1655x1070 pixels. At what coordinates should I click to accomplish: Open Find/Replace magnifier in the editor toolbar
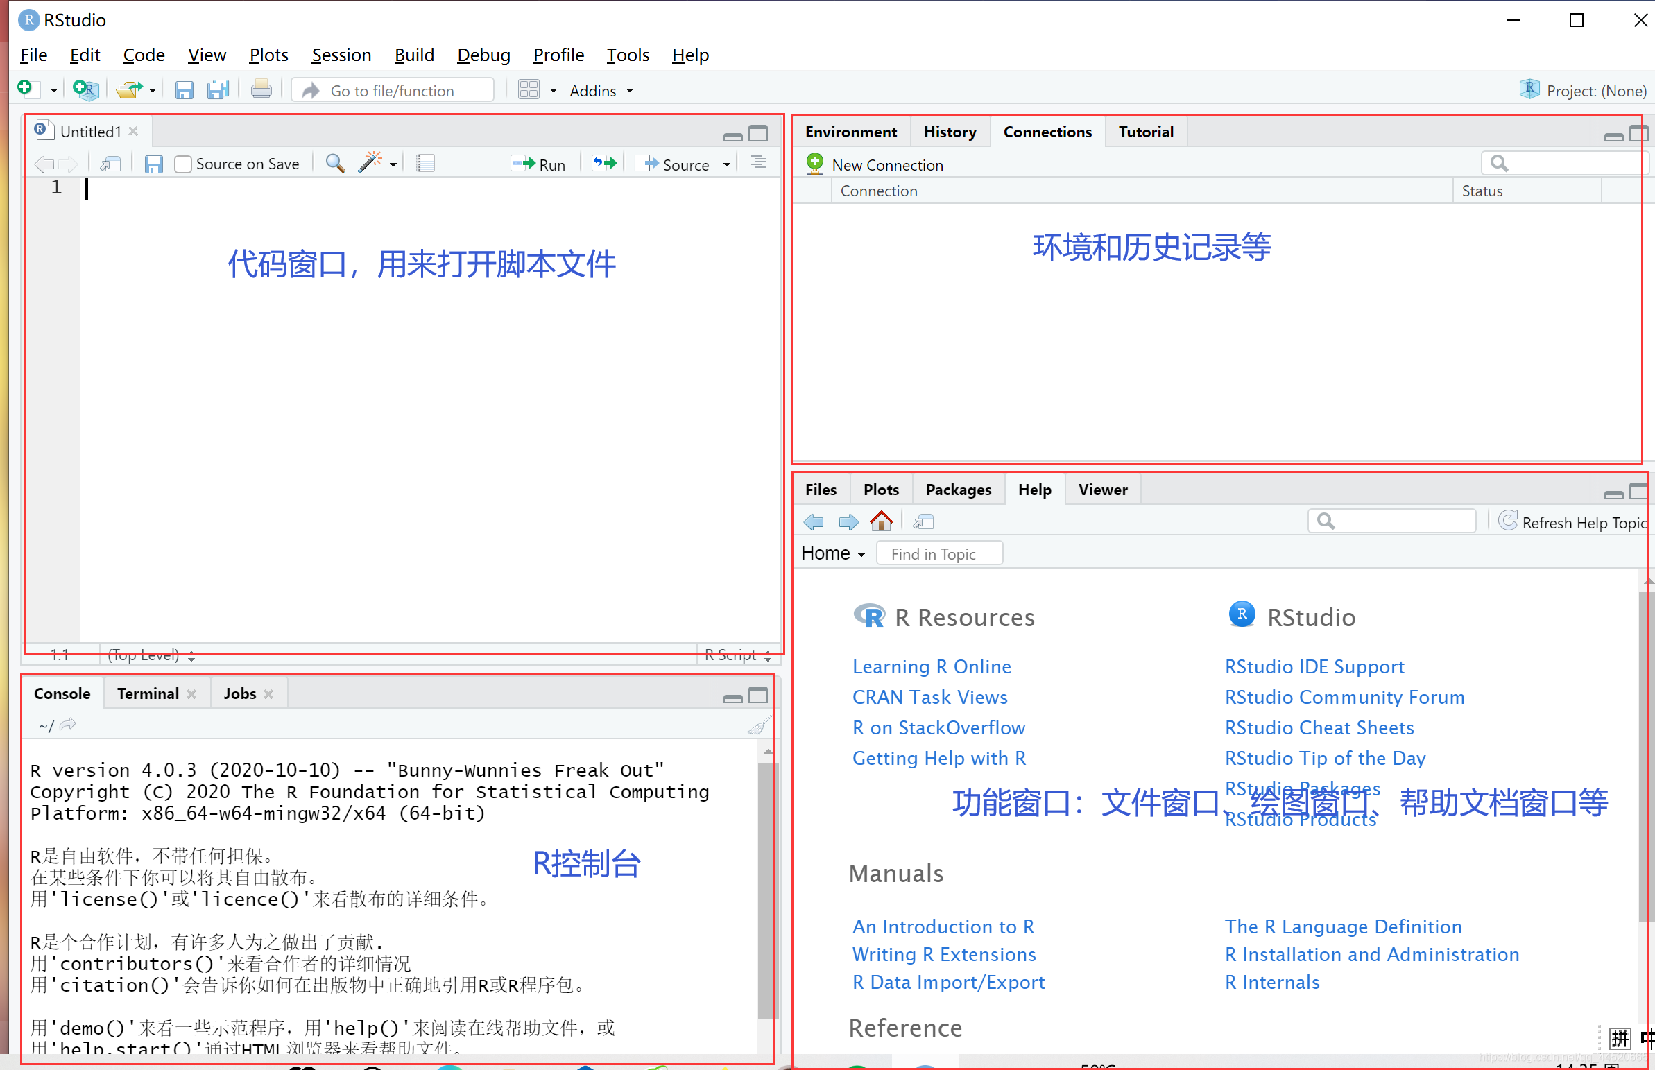tap(336, 164)
